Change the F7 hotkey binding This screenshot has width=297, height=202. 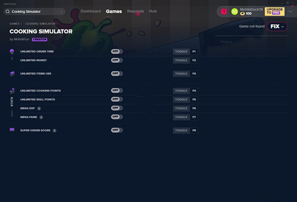tap(194, 117)
